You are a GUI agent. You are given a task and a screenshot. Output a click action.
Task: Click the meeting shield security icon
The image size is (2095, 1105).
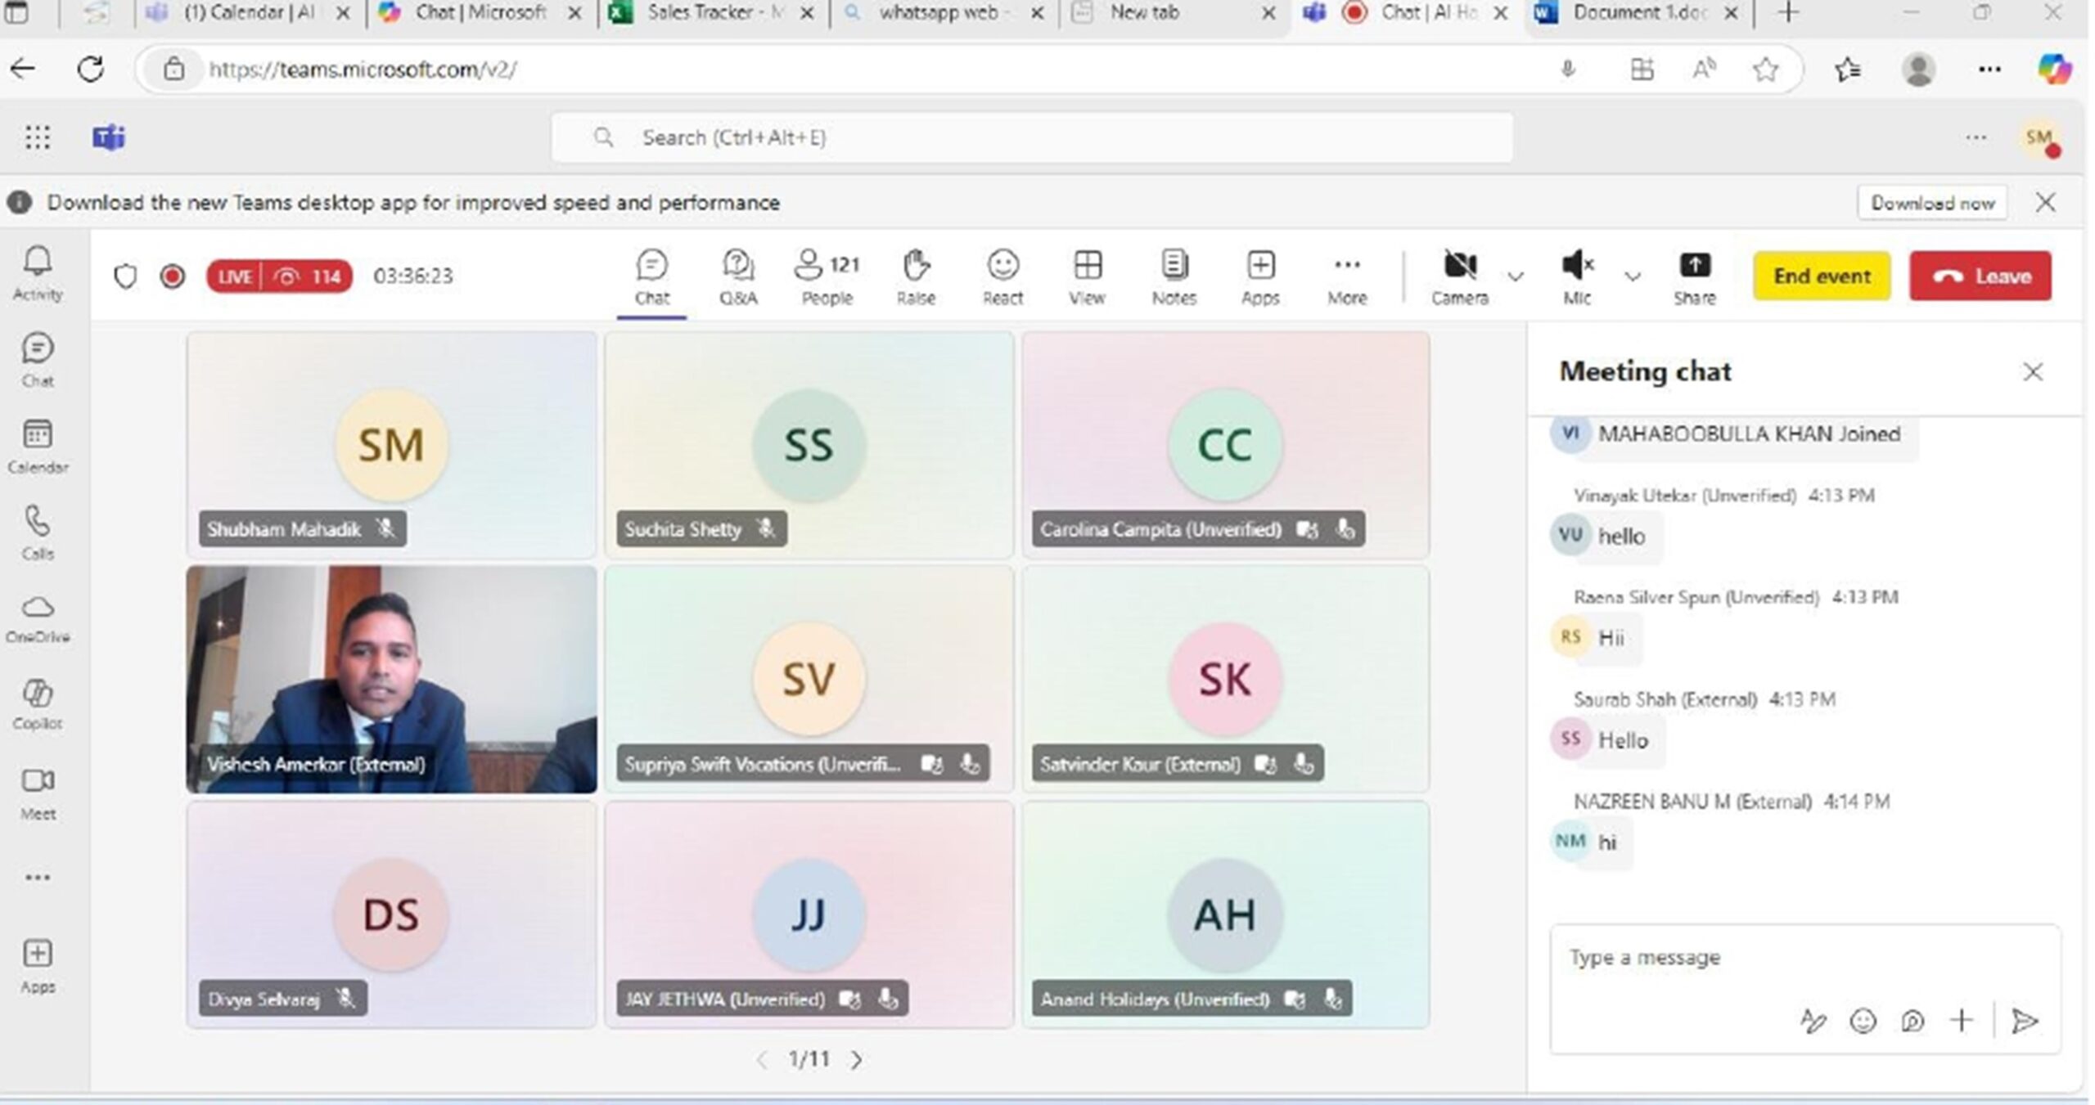(125, 276)
